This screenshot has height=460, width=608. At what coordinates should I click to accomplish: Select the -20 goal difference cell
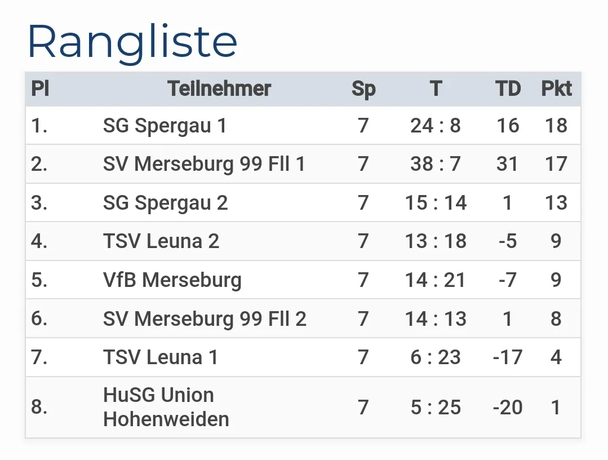tap(508, 407)
